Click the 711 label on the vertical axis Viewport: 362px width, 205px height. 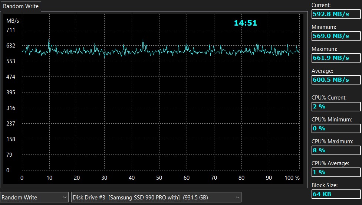[x=11, y=30]
